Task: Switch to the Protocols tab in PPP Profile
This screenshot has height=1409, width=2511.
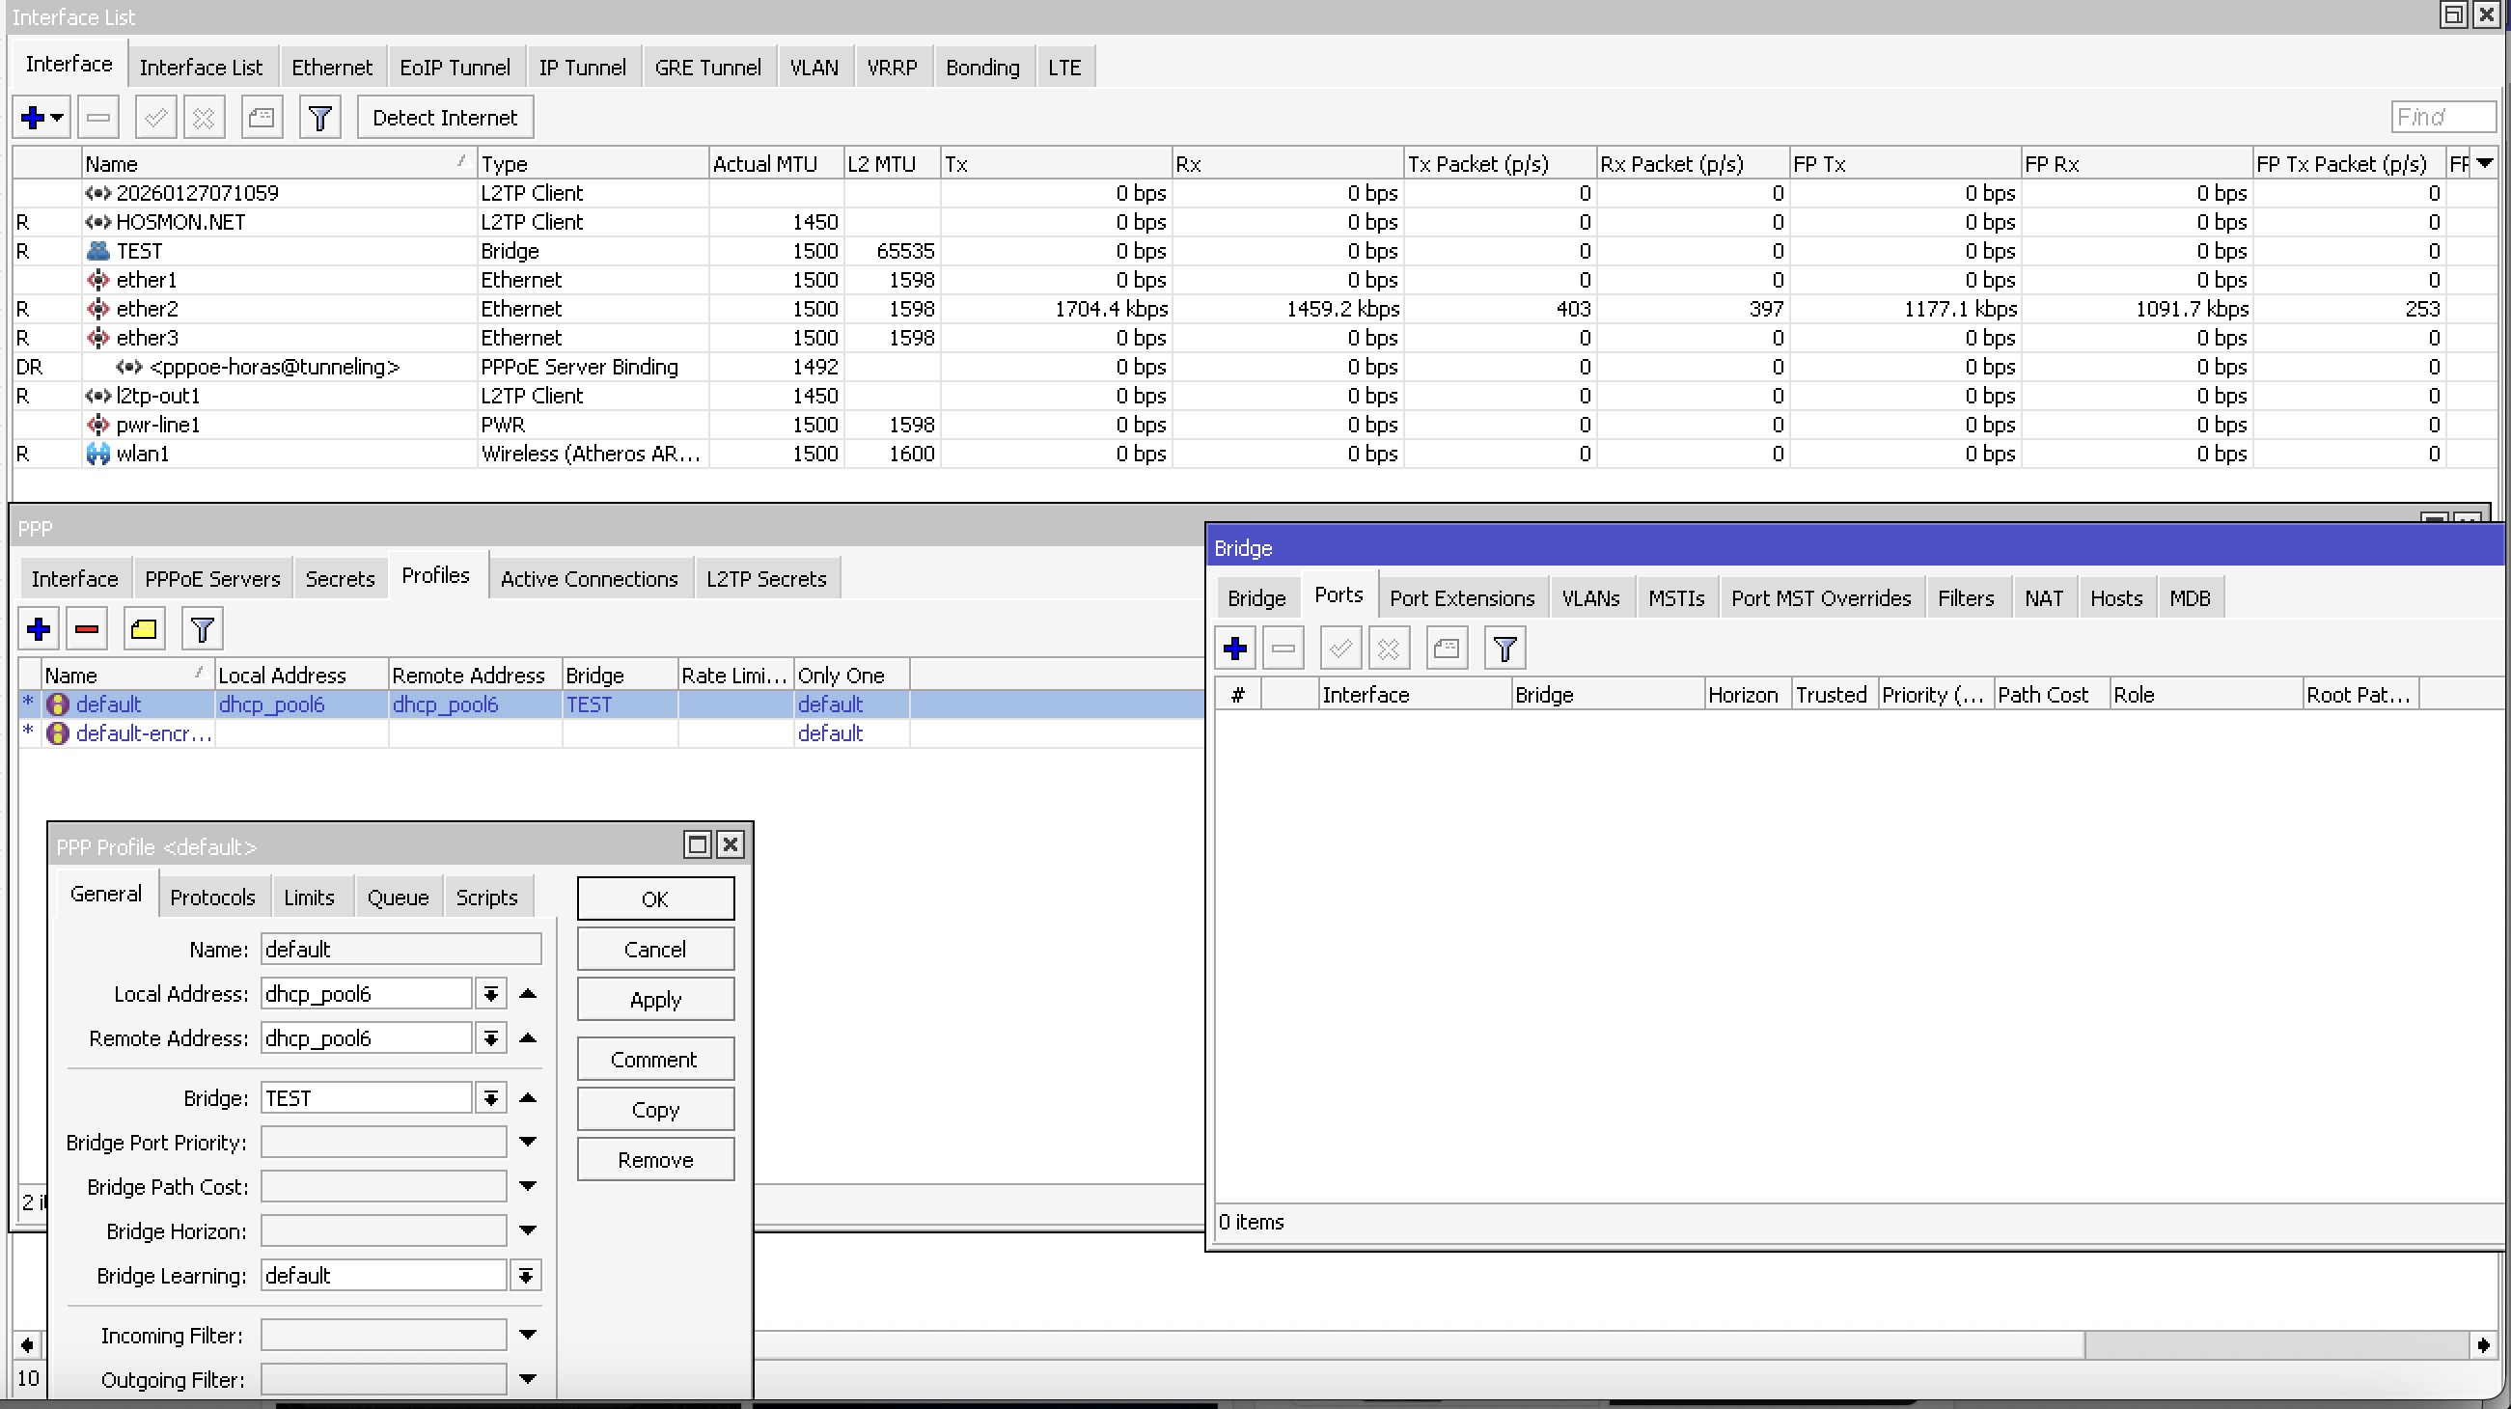Action: pyautogui.click(x=212, y=898)
